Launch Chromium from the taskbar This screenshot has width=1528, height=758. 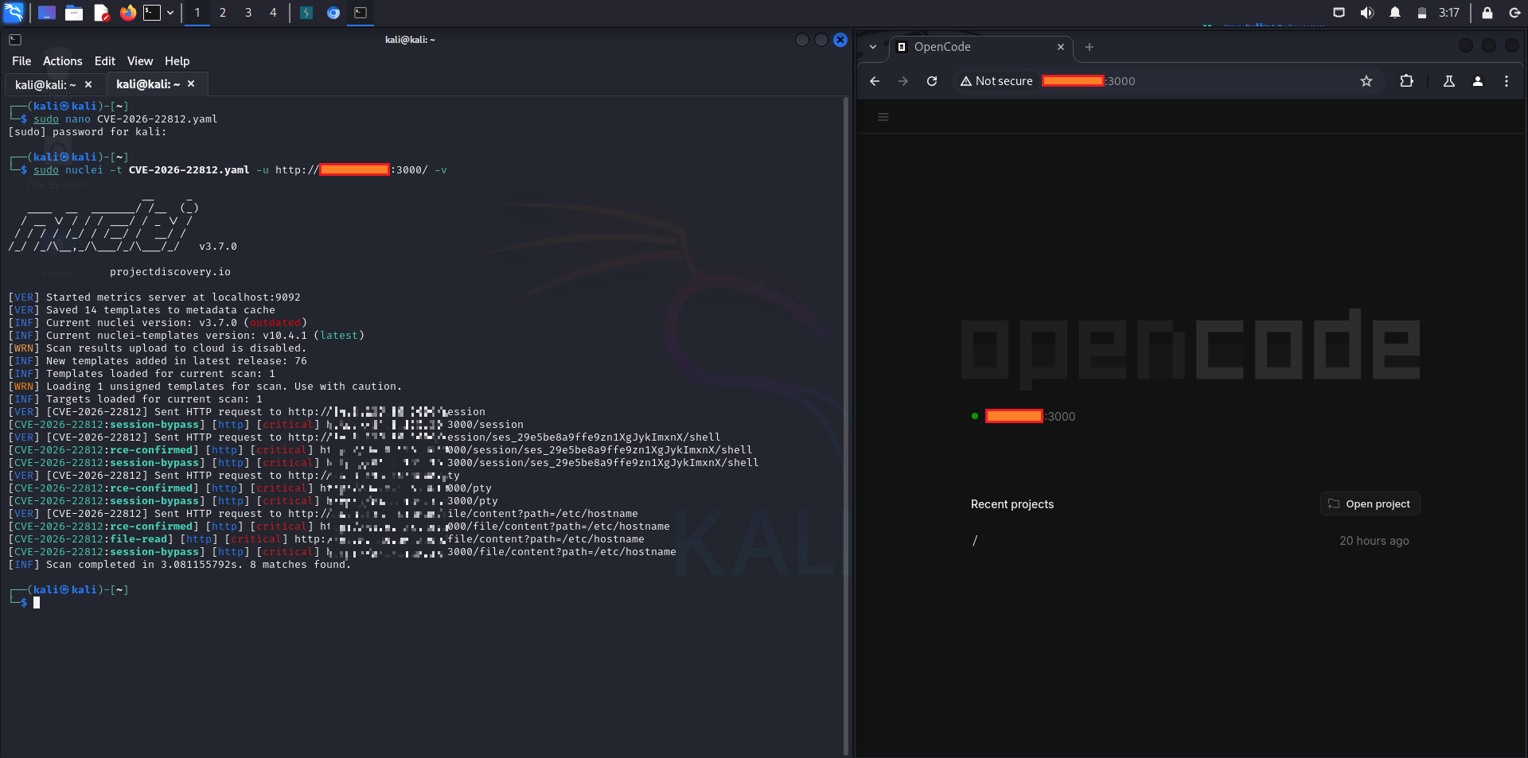[x=333, y=13]
